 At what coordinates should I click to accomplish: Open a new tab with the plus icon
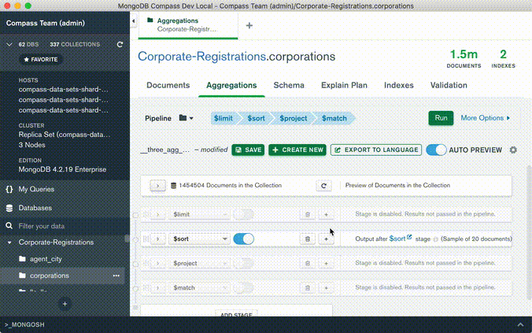tap(249, 25)
